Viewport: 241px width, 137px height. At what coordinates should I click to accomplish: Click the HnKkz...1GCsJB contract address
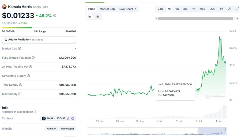coord(56,118)
